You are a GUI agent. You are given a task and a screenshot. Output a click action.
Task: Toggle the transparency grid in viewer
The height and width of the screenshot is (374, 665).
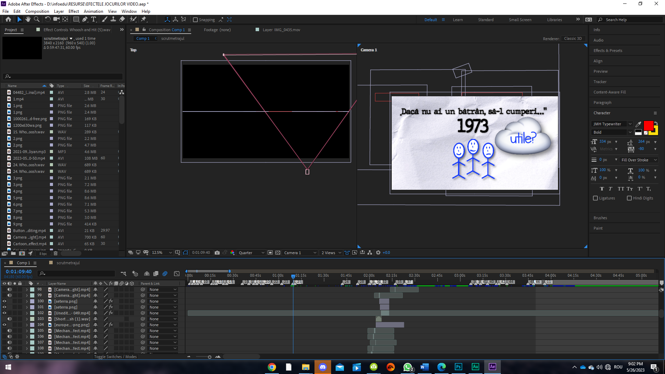[278, 253]
